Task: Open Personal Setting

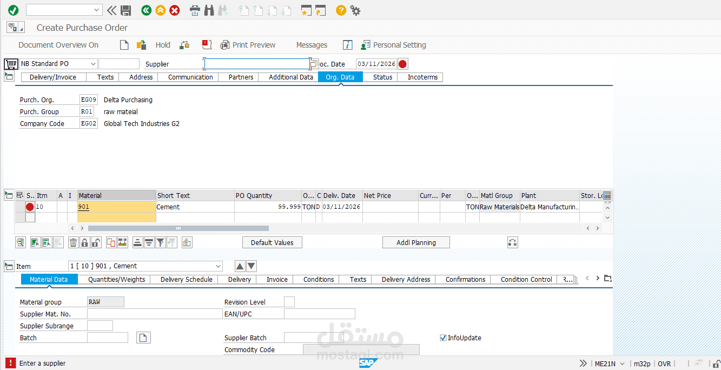Action: coord(394,45)
